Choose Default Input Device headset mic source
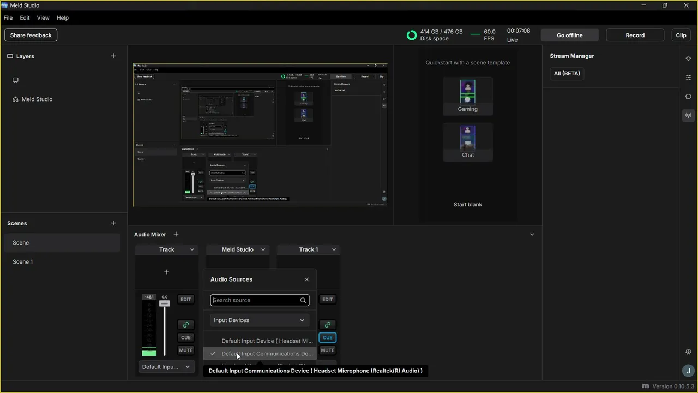This screenshot has height=393, width=698. [x=260, y=341]
